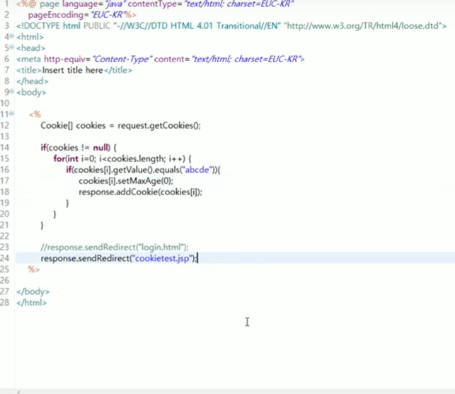This screenshot has width=455, height=394.
Task: Click the closing '</head>' tag
Action: point(33,81)
